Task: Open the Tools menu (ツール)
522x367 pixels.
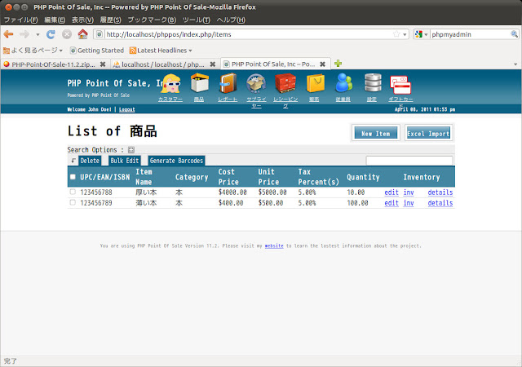Action: 197,20
